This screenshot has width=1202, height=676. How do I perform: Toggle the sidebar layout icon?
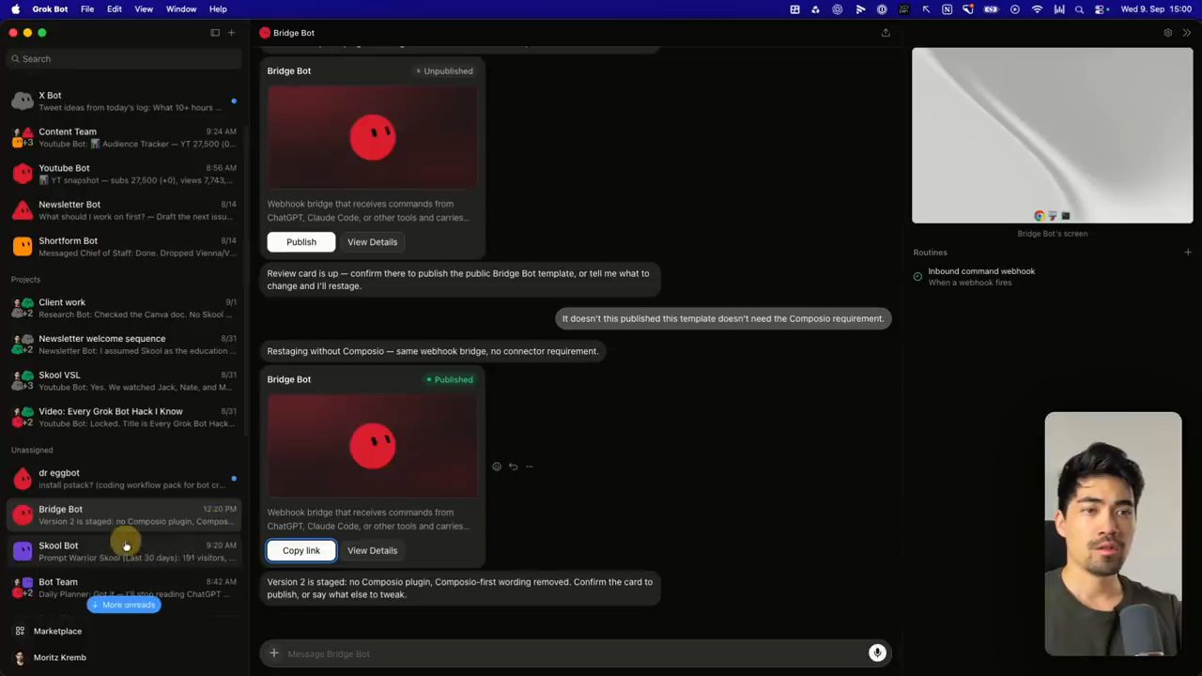(215, 33)
